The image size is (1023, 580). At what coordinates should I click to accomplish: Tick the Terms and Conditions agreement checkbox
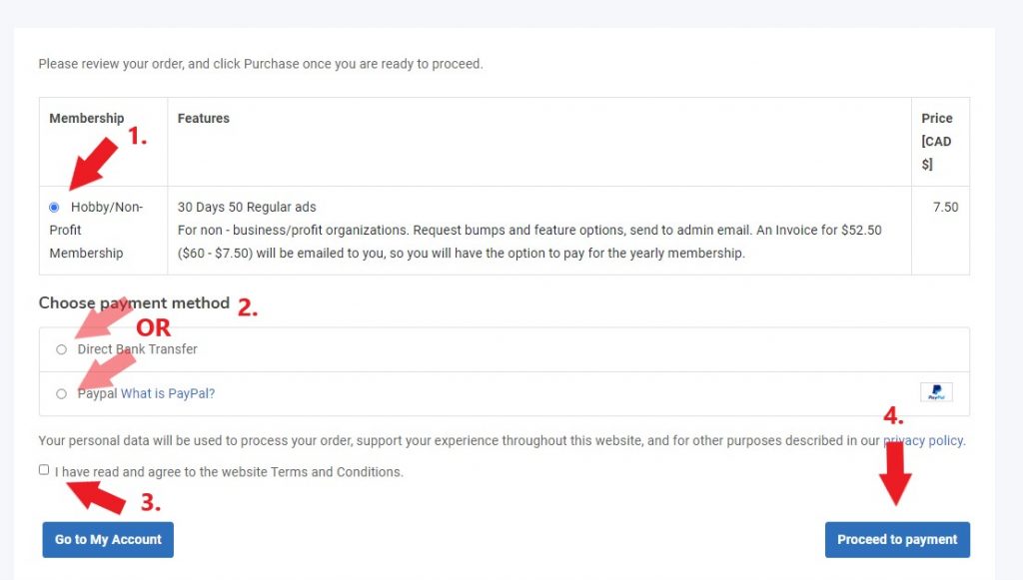pos(44,470)
